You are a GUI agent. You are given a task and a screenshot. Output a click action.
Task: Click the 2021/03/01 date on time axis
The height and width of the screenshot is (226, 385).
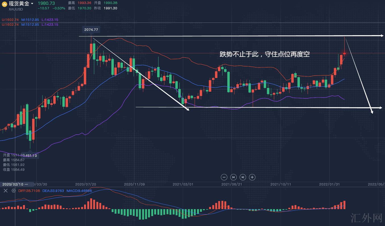[183, 184]
